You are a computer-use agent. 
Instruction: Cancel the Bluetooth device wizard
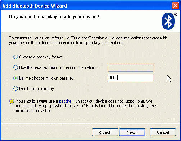pyautogui.click(x=163, y=132)
